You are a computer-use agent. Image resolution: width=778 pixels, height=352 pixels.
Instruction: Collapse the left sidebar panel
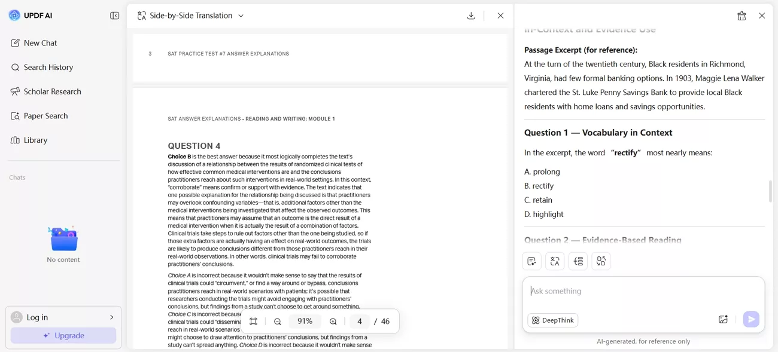click(115, 16)
